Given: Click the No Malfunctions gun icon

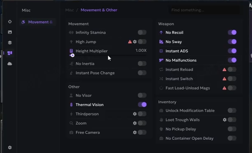Looking at the screenshot, I should (x=161, y=60).
